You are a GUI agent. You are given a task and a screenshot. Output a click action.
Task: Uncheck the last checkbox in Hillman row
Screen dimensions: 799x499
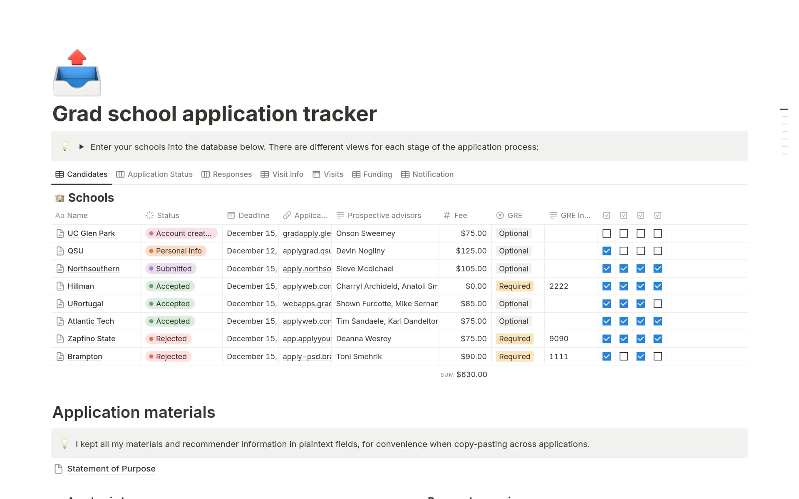click(x=658, y=286)
